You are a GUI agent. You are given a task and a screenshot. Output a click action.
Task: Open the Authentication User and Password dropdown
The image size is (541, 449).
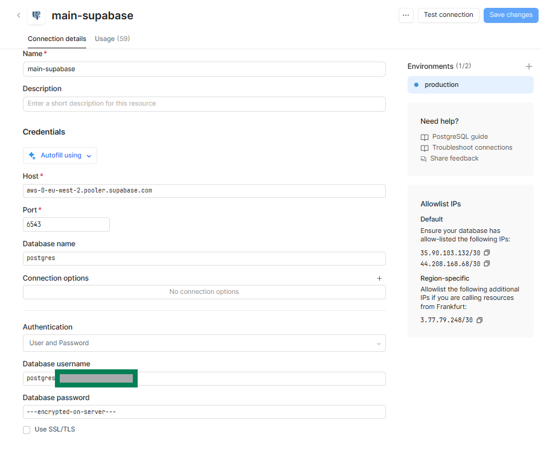coord(204,343)
